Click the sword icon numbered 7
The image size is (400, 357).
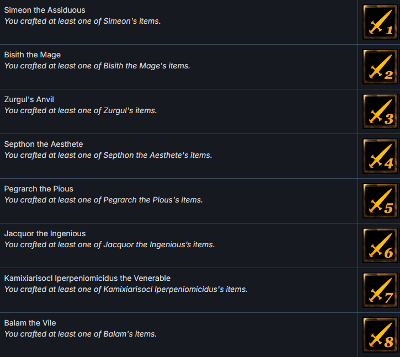tap(381, 290)
